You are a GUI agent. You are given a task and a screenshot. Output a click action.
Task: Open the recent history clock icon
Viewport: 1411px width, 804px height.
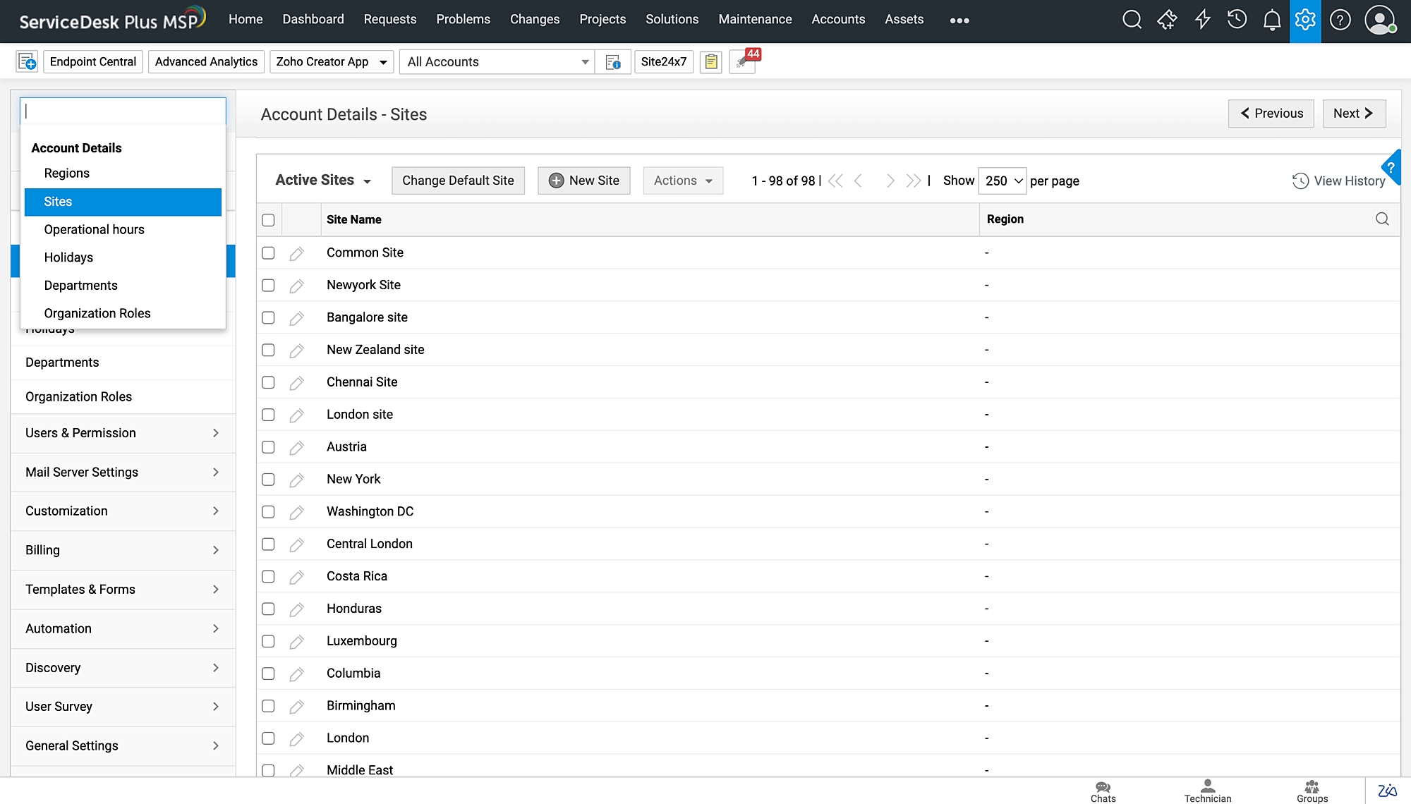click(x=1237, y=20)
